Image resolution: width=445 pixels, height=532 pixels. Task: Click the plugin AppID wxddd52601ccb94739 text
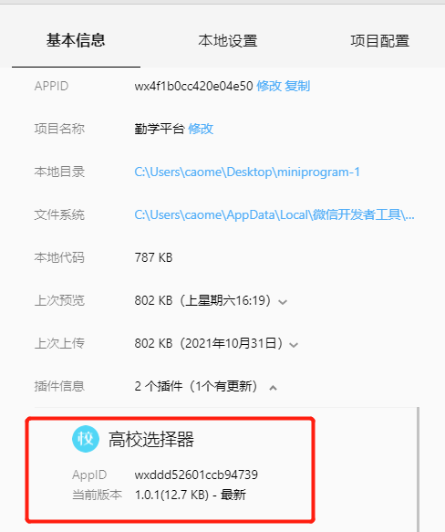coord(196,475)
